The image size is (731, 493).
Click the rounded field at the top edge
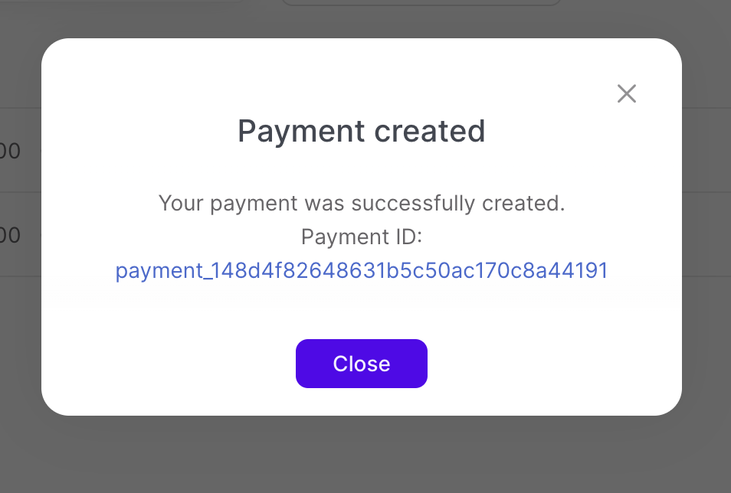click(x=420, y=4)
